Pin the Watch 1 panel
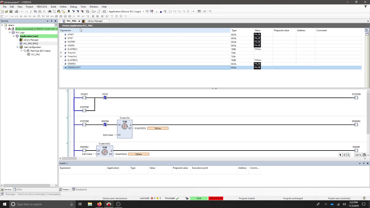The image size is (370, 208). coord(364,163)
